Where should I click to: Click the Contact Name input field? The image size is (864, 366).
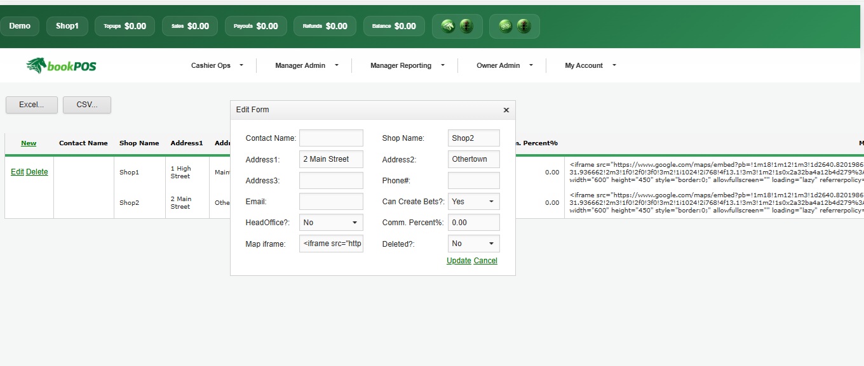[x=331, y=138]
